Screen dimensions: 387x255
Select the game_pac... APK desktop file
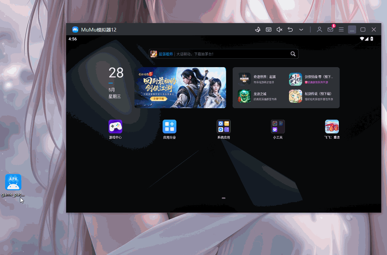click(x=13, y=185)
